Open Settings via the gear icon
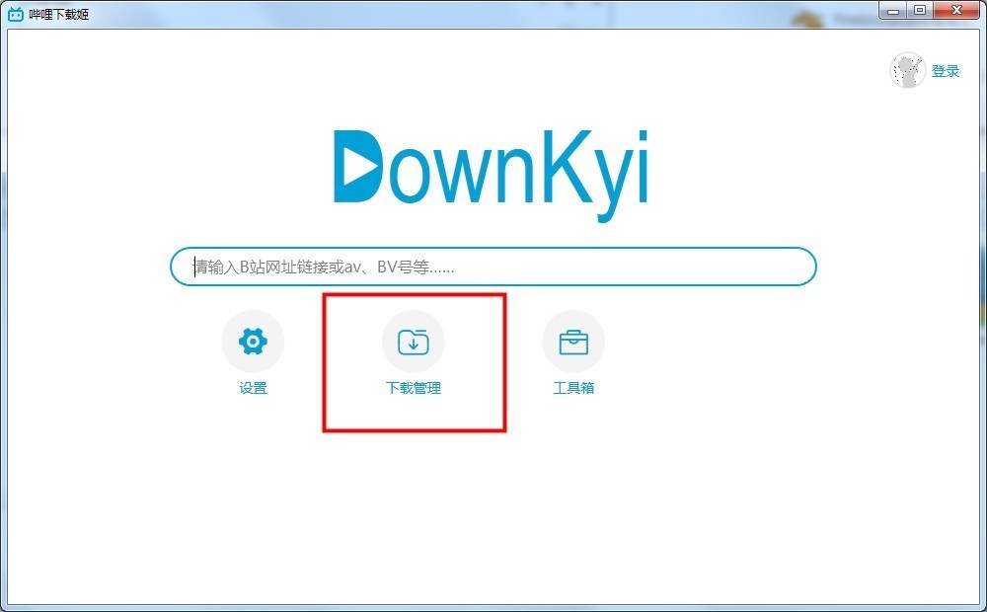 [253, 342]
